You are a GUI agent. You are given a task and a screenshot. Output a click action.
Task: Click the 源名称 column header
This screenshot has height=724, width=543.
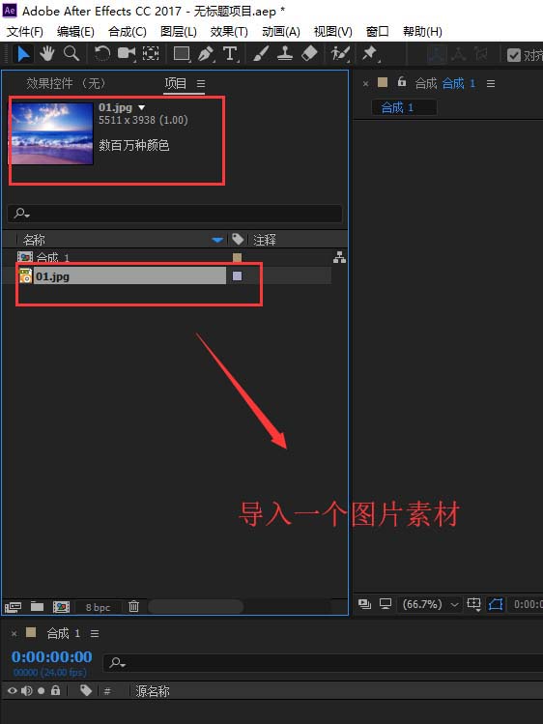[153, 691]
